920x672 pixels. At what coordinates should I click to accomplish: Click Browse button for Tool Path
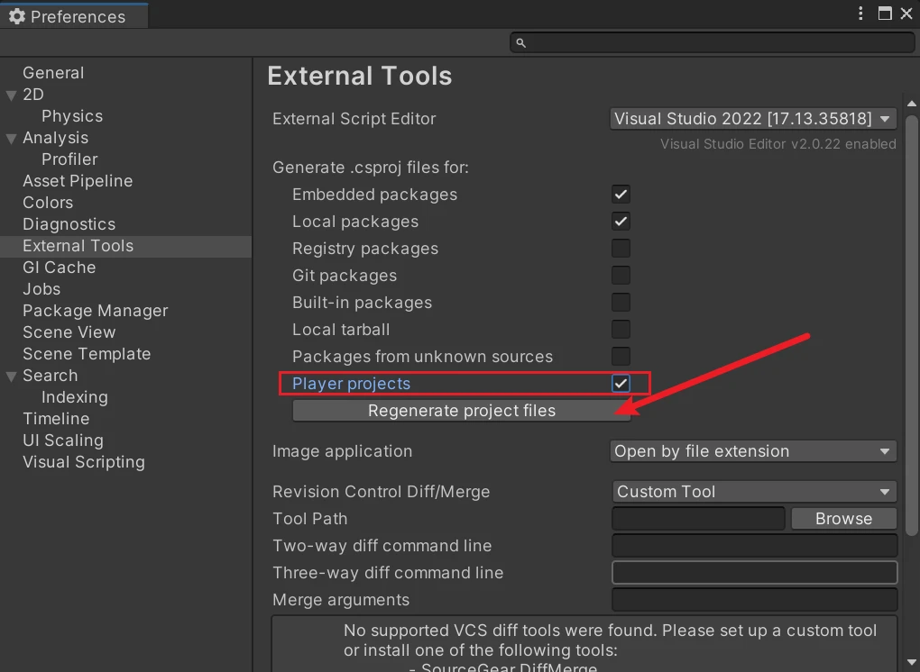843,519
